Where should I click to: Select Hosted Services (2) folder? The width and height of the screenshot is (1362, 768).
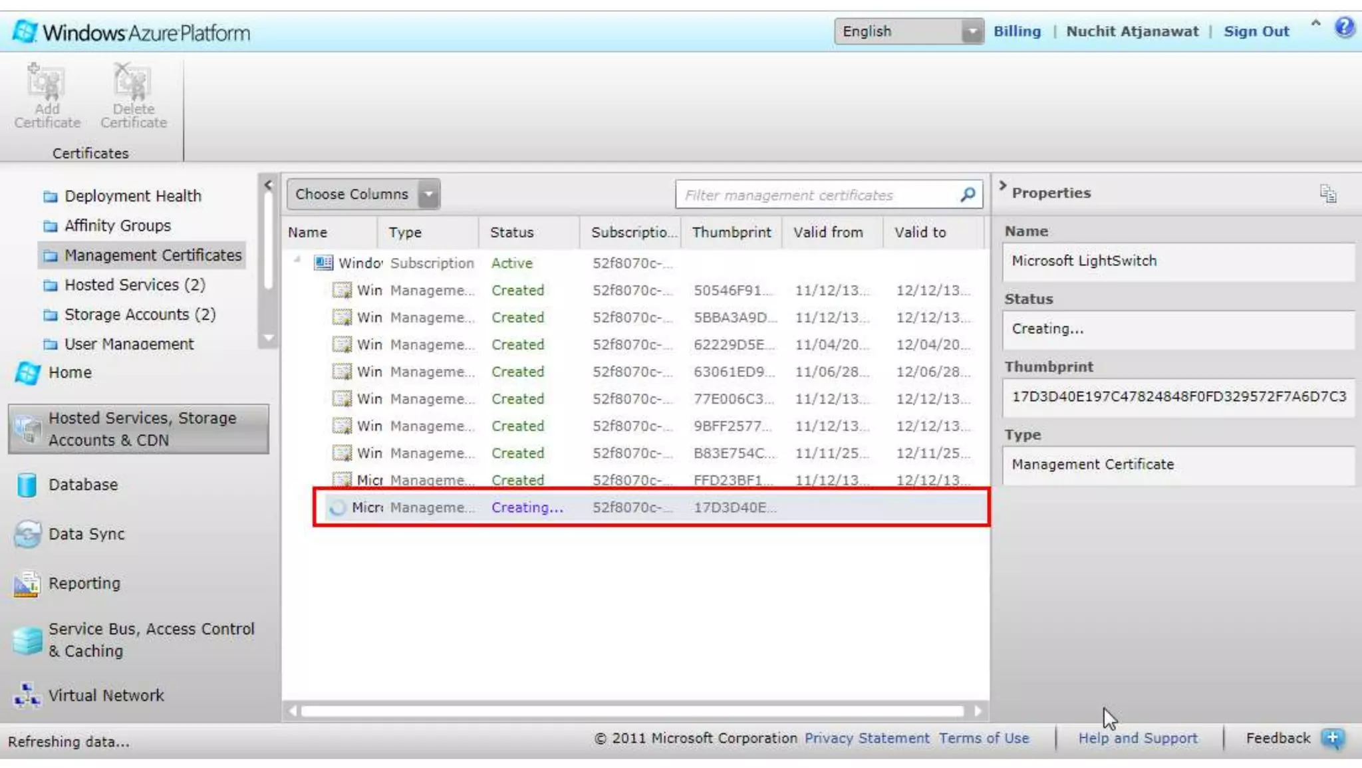click(x=134, y=285)
